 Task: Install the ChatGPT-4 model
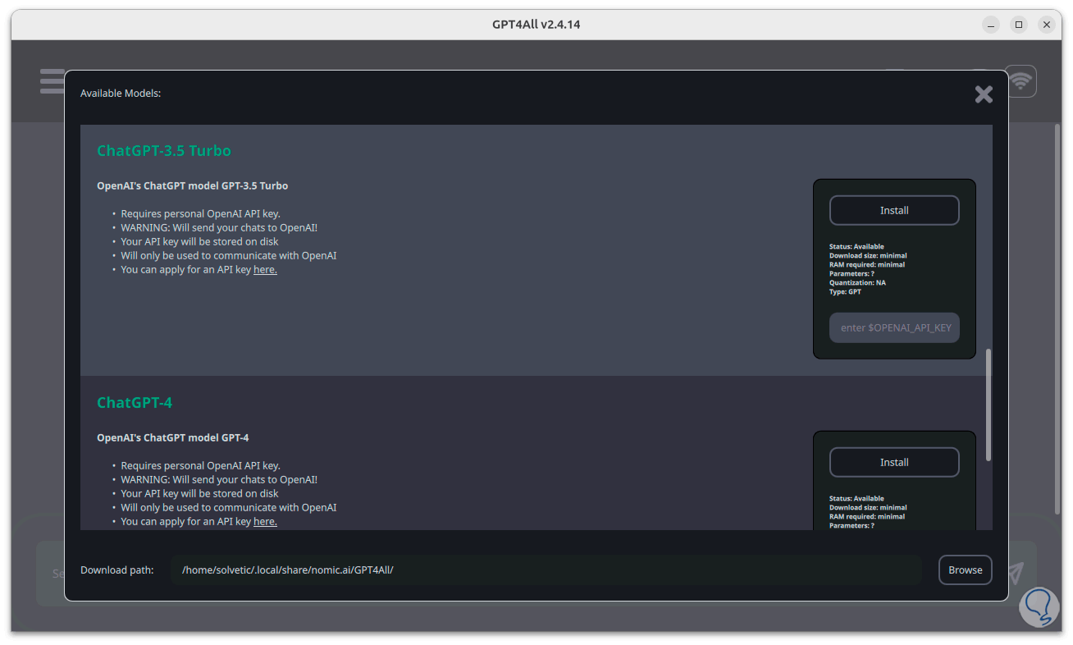[x=894, y=462]
